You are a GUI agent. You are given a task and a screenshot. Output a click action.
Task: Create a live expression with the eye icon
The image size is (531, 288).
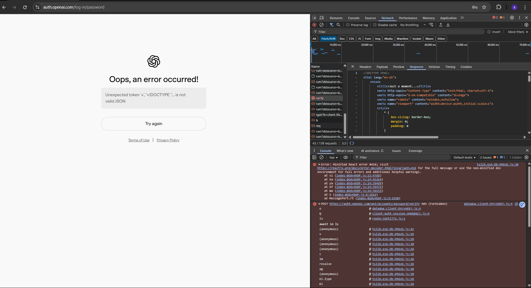(x=346, y=157)
